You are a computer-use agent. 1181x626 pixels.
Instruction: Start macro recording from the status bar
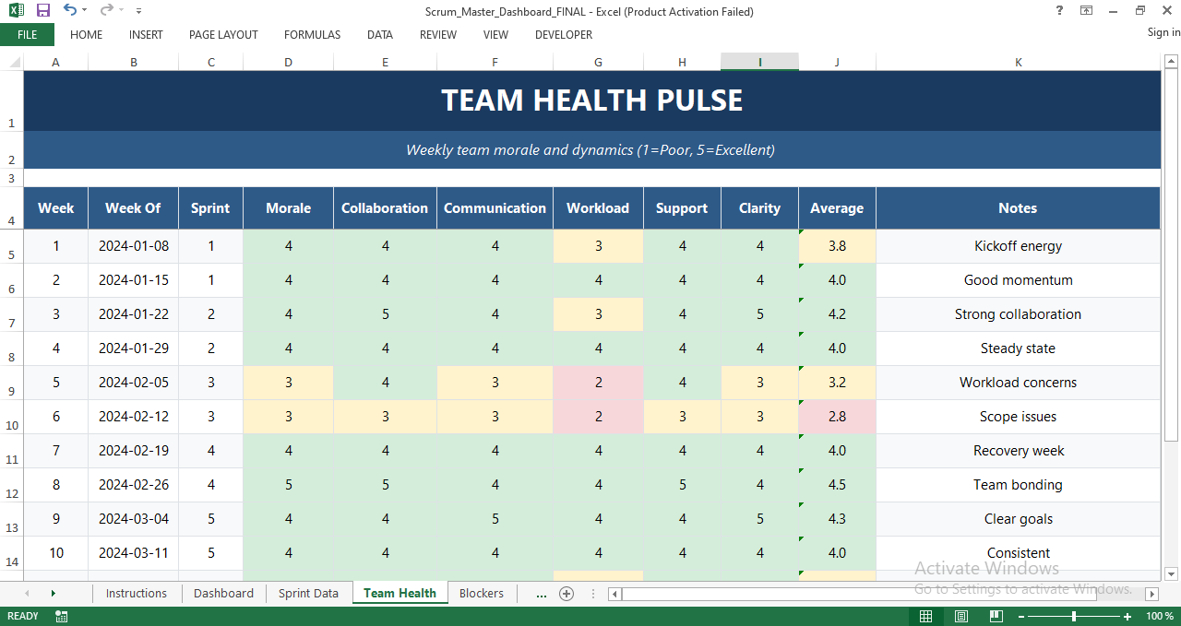[61, 616]
